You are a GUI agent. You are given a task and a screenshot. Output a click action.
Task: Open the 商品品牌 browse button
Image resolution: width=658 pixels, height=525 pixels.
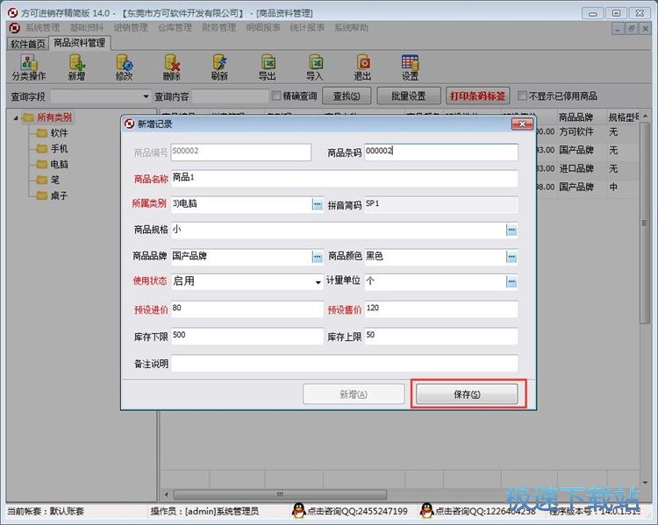coord(318,257)
